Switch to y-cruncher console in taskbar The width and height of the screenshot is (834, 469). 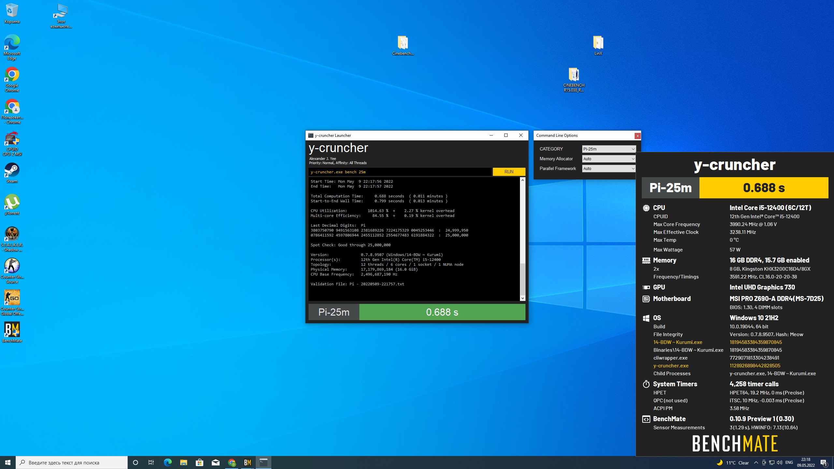pyautogui.click(x=264, y=462)
